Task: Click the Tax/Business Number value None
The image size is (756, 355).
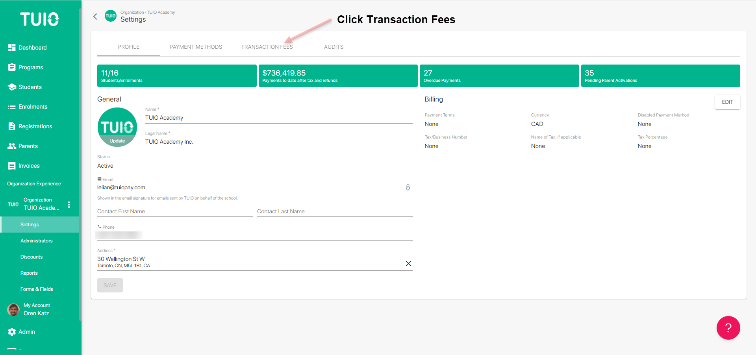Action: click(432, 146)
